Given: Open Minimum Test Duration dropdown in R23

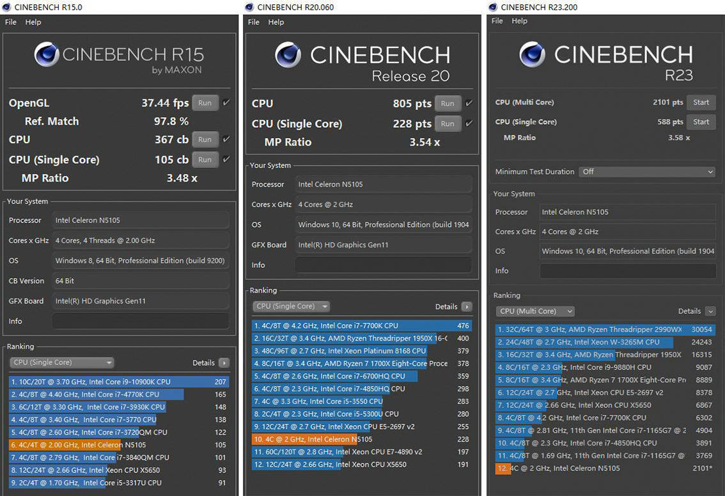Looking at the screenshot, I should [647, 171].
